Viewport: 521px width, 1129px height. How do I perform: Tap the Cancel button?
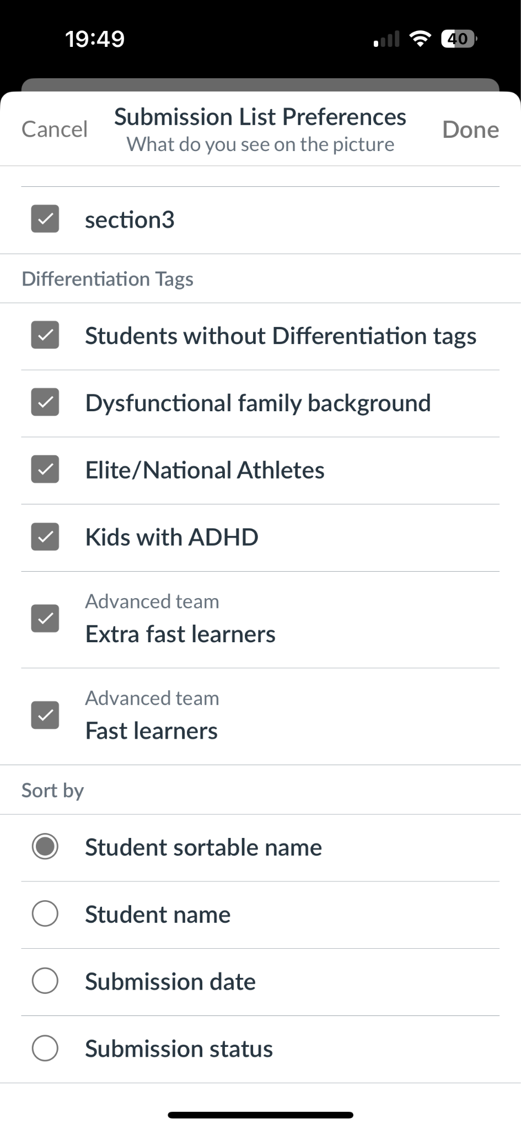pos(55,130)
